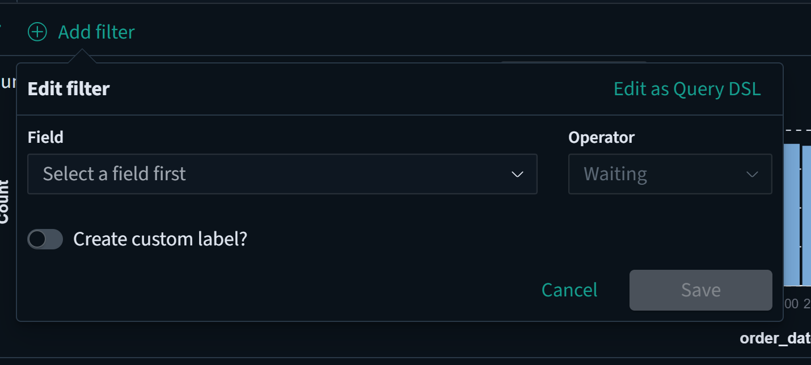Click the order_date axis label
Screen dimensions: 811x365
pyautogui.click(x=775, y=338)
